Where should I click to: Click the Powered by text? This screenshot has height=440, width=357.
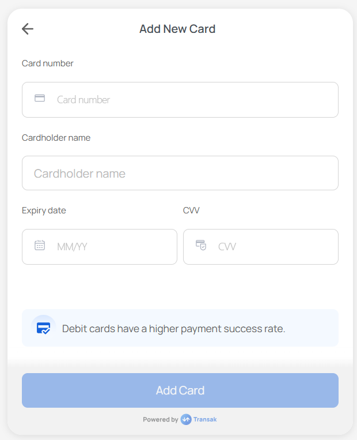tap(161, 419)
